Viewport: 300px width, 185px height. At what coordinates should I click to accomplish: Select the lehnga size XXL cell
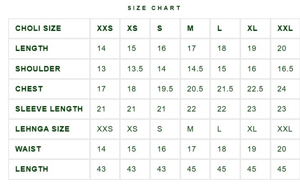coord(285,129)
